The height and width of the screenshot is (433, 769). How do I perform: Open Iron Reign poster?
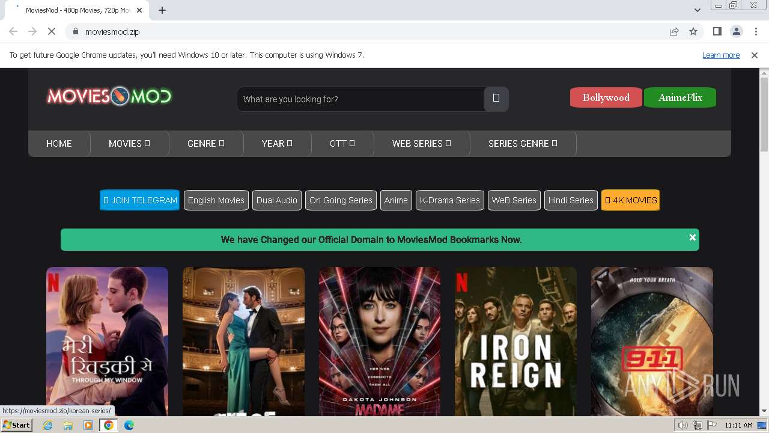(515, 342)
